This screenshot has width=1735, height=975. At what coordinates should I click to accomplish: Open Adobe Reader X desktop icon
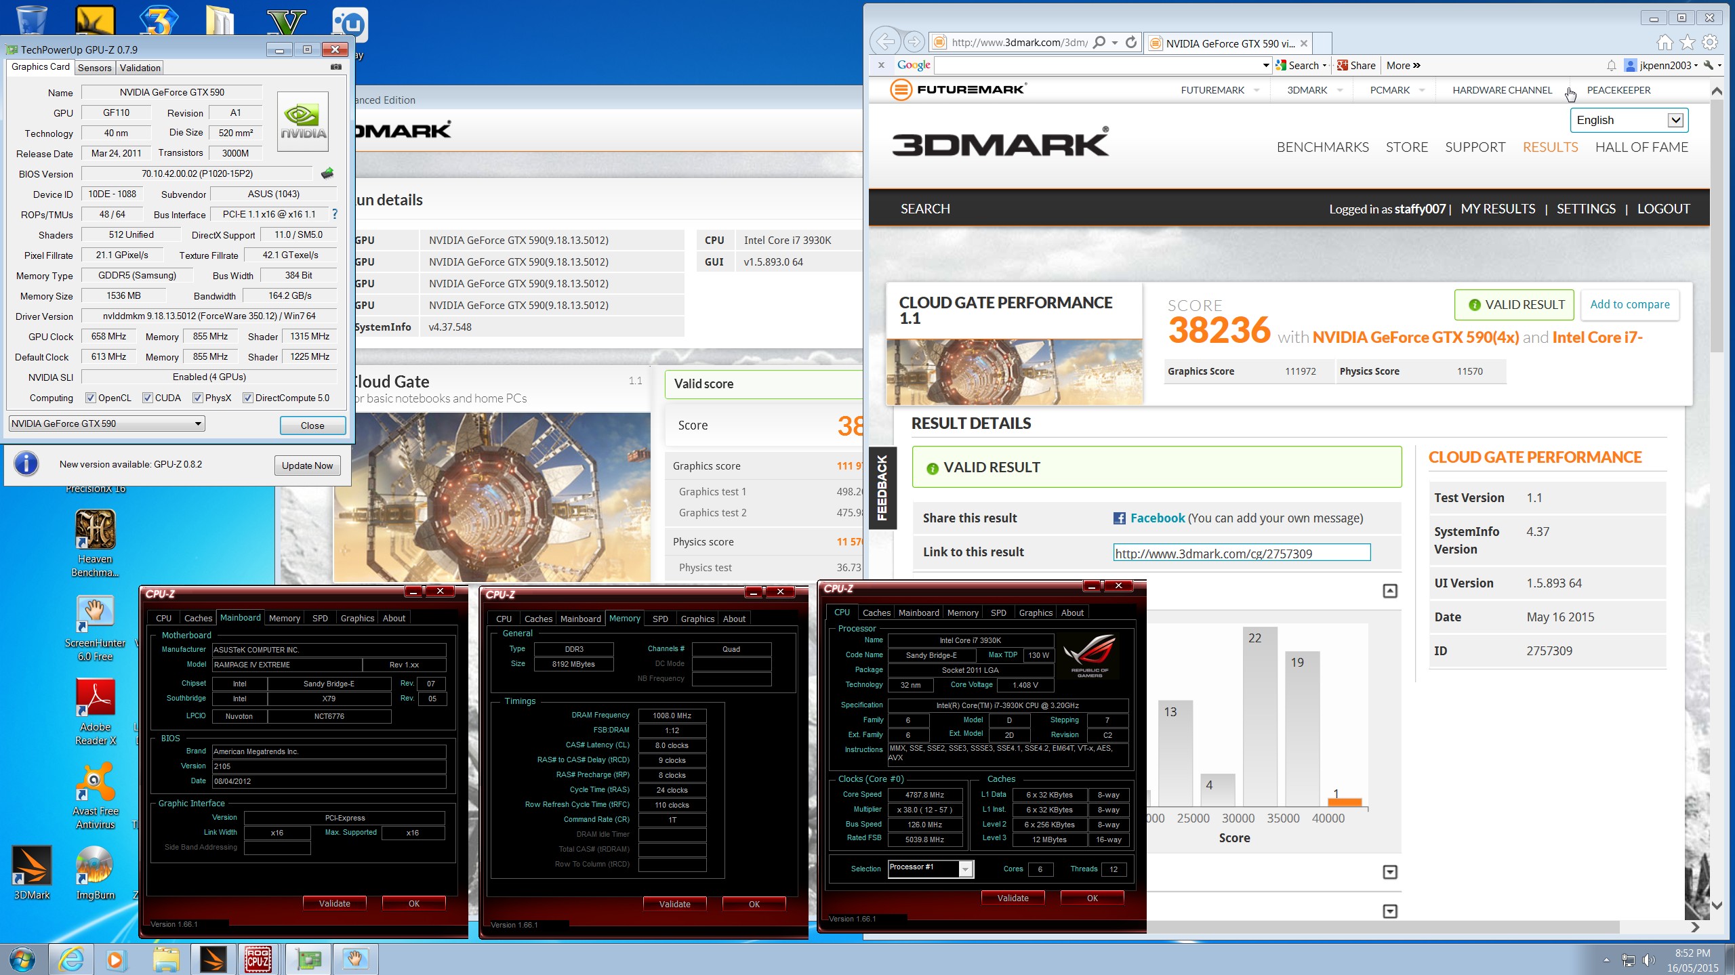[95, 712]
